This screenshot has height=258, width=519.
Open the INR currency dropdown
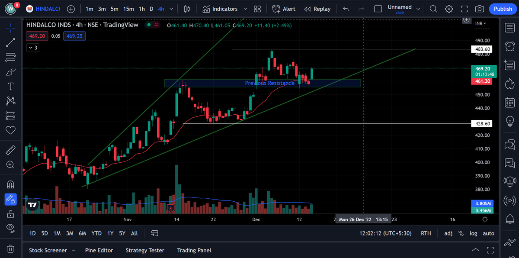click(x=481, y=23)
